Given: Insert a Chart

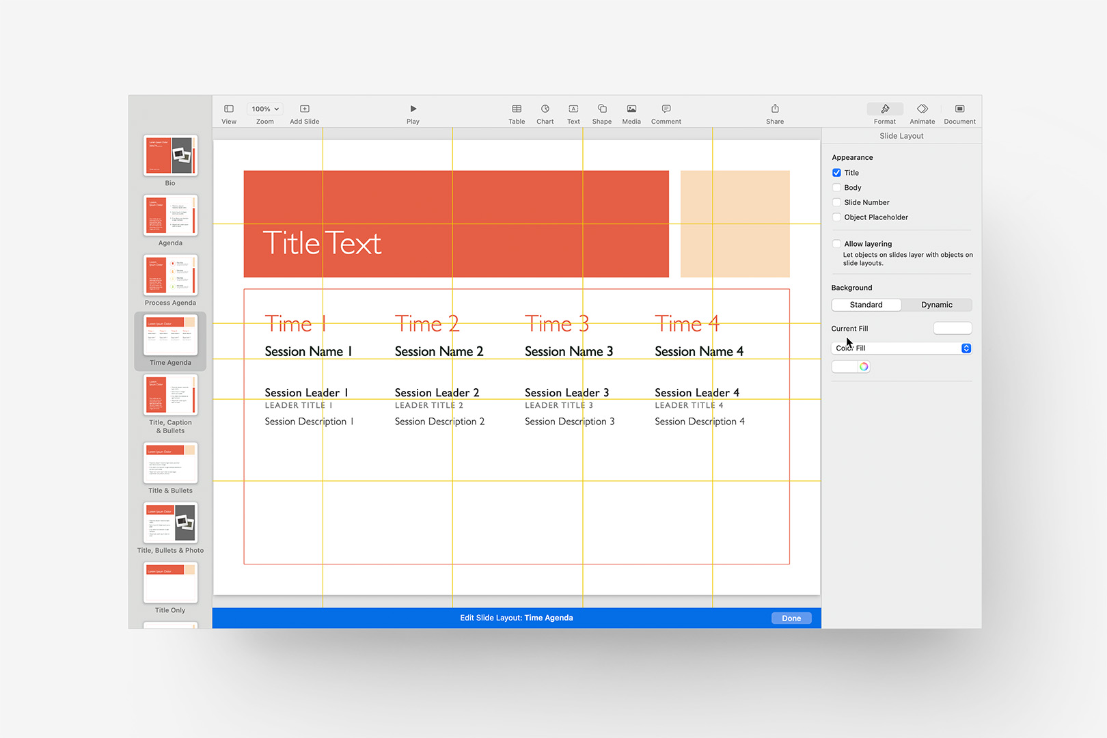Looking at the screenshot, I should tap(545, 111).
